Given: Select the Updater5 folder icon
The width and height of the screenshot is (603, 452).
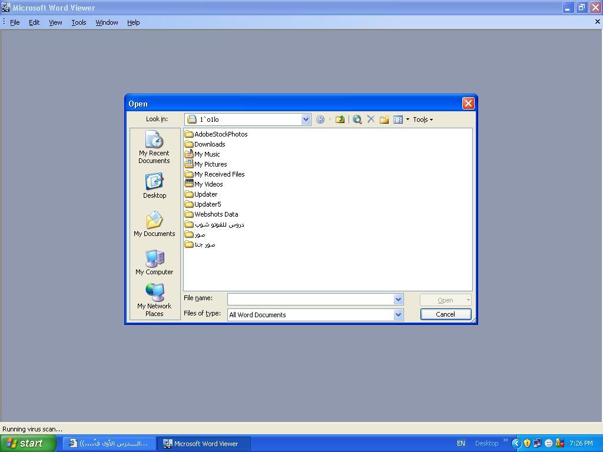Looking at the screenshot, I should tap(188, 204).
